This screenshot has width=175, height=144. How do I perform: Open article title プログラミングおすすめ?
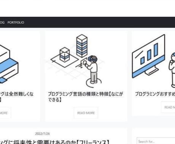coord(155,94)
